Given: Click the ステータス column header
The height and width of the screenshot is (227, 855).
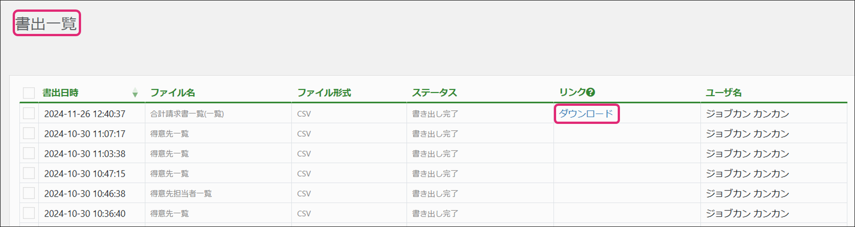Looking at the screenshot, I should 434,93.
